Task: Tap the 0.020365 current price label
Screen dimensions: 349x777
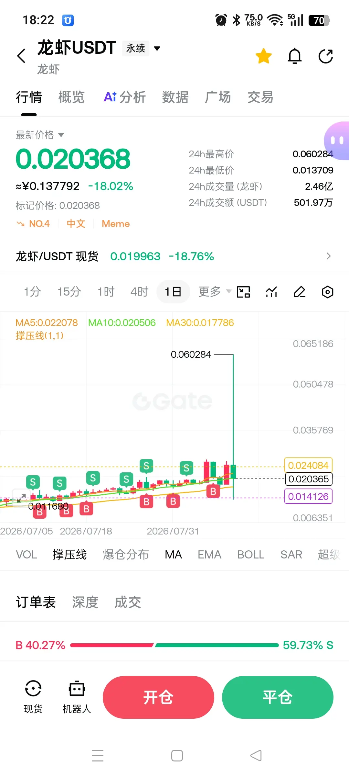Action: point(309,479)
